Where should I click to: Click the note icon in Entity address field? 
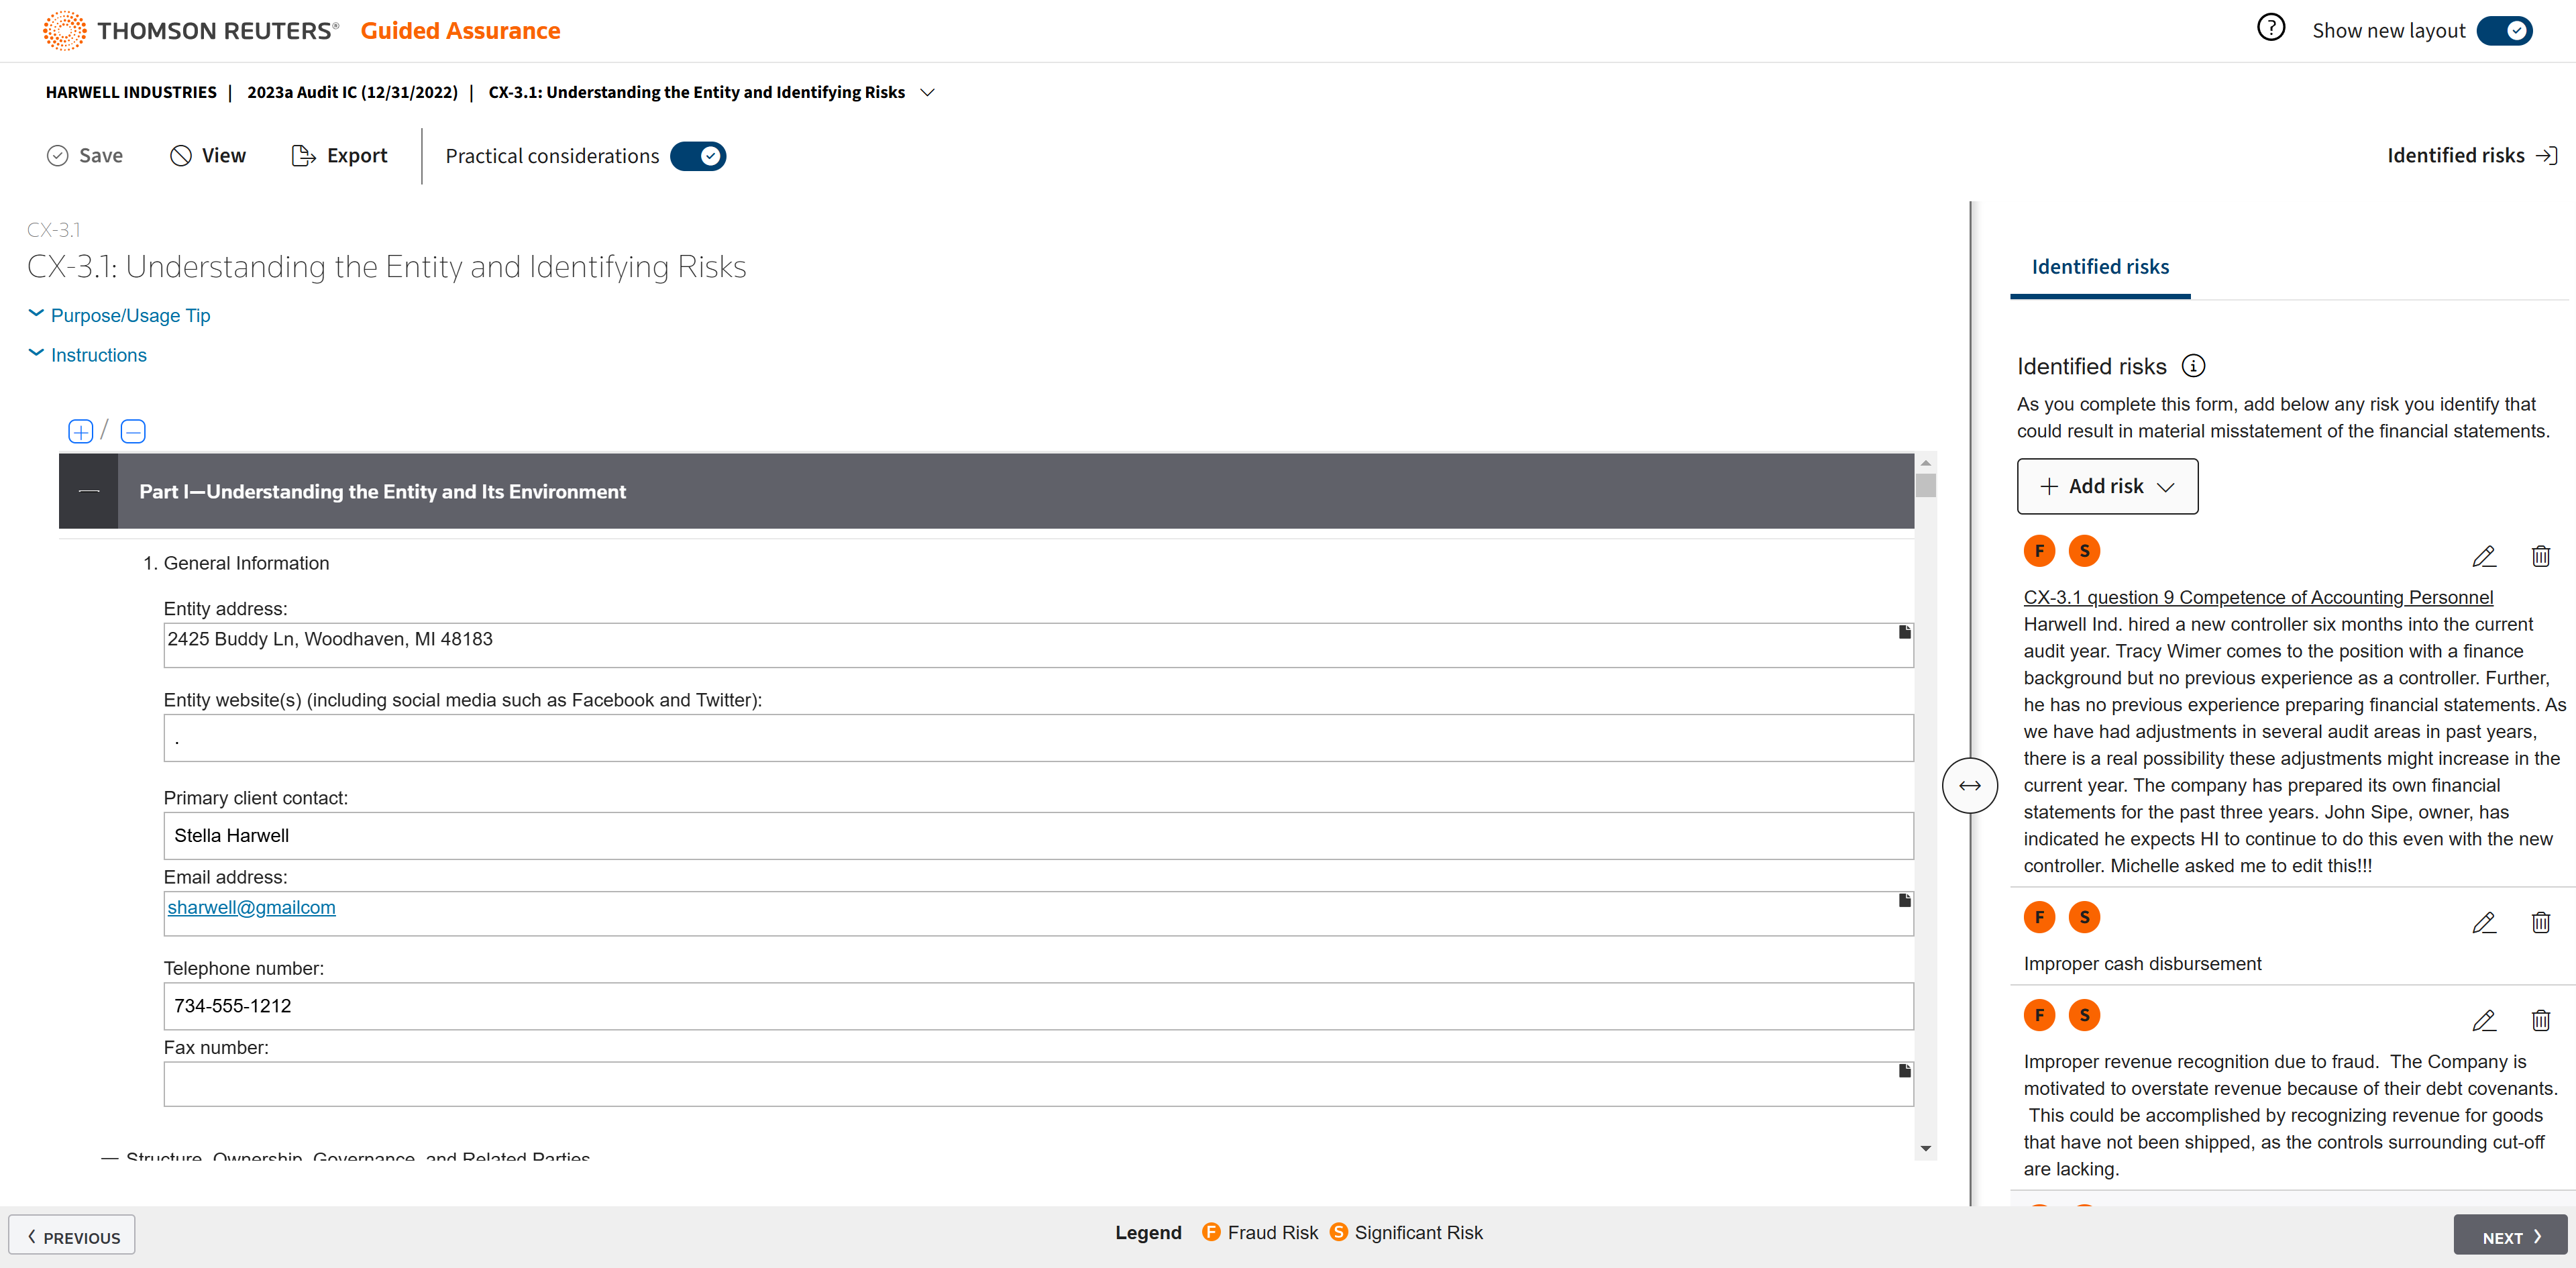[x=1904, y=632]
